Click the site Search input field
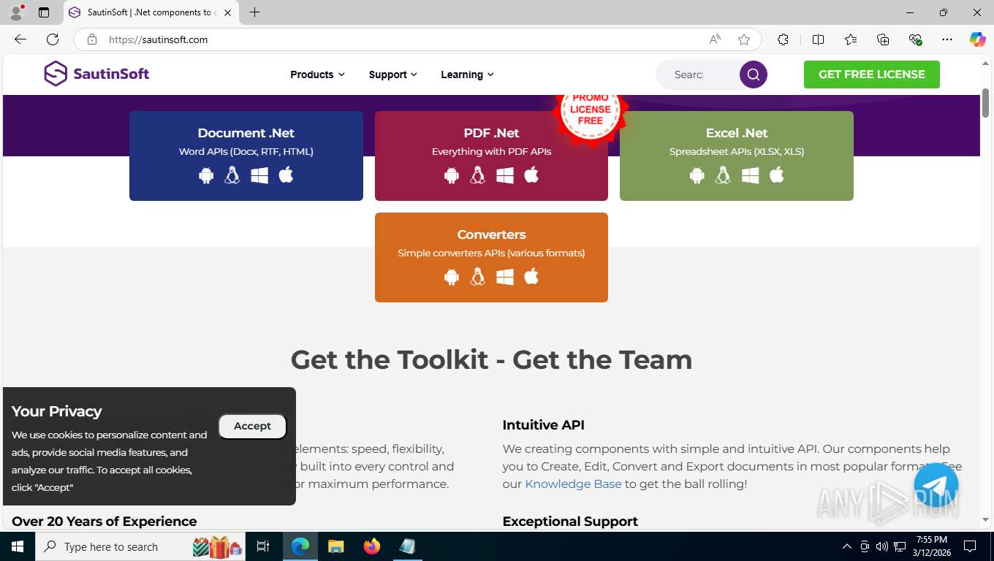The height and width of the screenshot is (561, 994). 697,75
